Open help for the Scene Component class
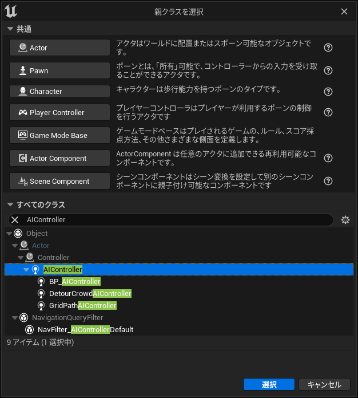This screenshot has width=358, height=398. pos(328,181)
